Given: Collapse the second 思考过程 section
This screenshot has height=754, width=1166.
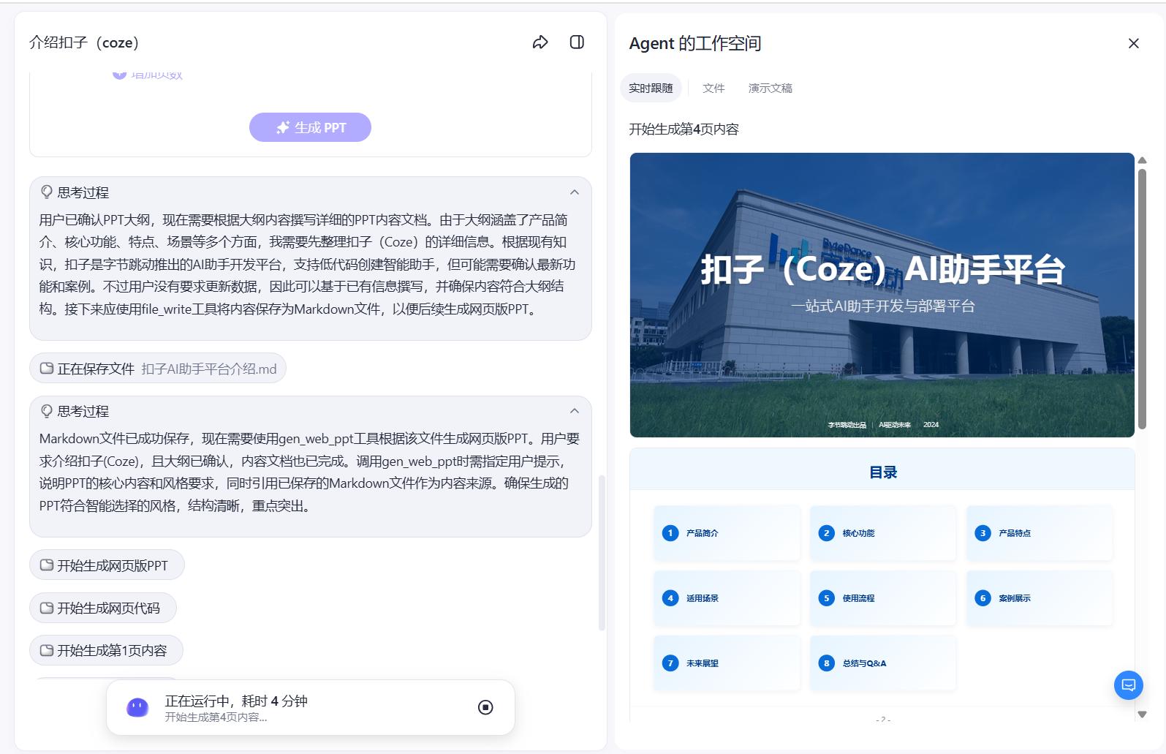Looking at the screenshot, I should (x=575, y=411).
